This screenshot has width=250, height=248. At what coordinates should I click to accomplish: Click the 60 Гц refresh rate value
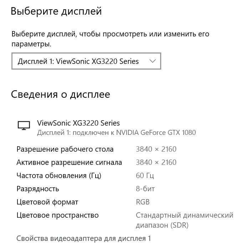145,176
